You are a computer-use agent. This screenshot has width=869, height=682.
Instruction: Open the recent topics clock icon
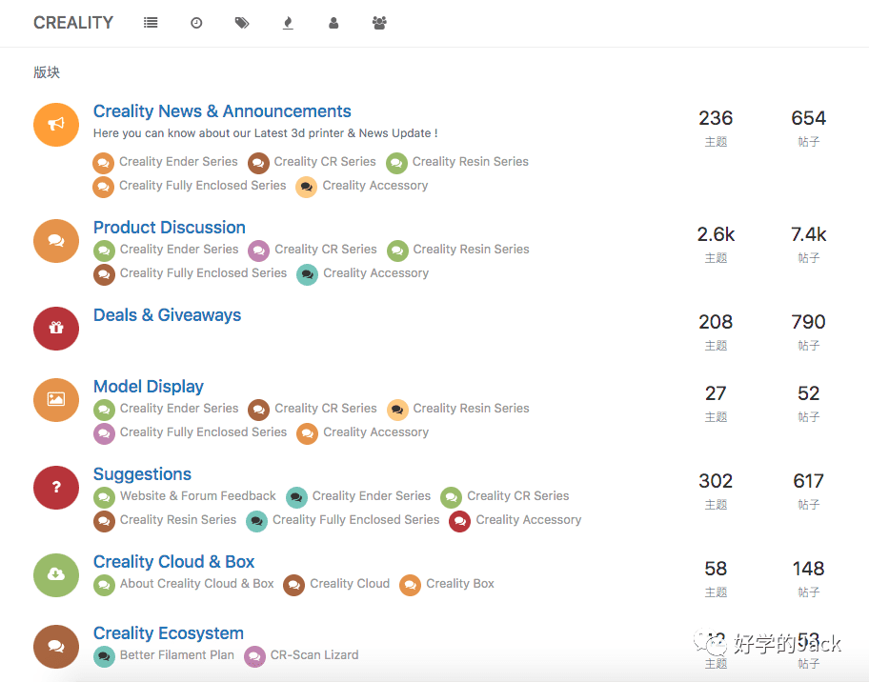click(196, 23)
